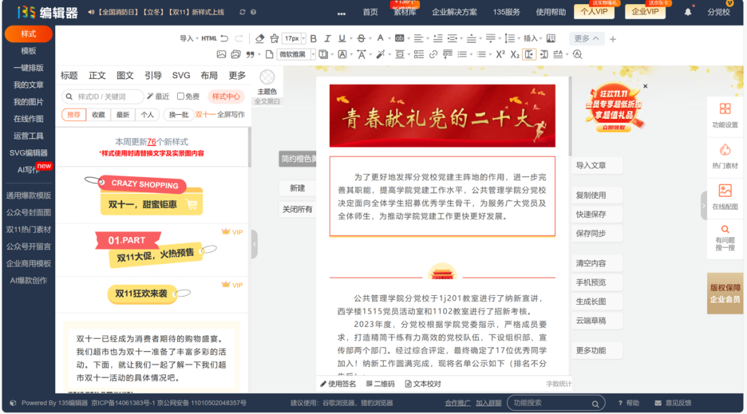Screen dimensions: 747x414
Task: Check the 免费 checkbox filter
Action: coord(181,97)
